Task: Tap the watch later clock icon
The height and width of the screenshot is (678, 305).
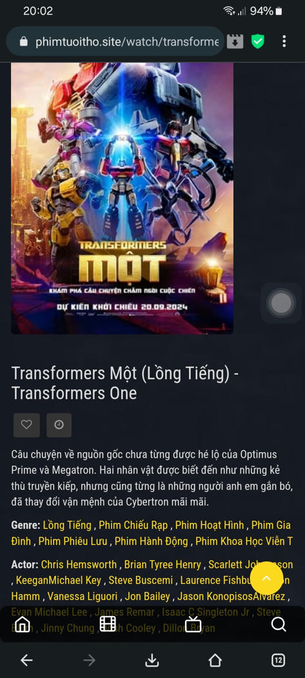Action: pos(59,425)
